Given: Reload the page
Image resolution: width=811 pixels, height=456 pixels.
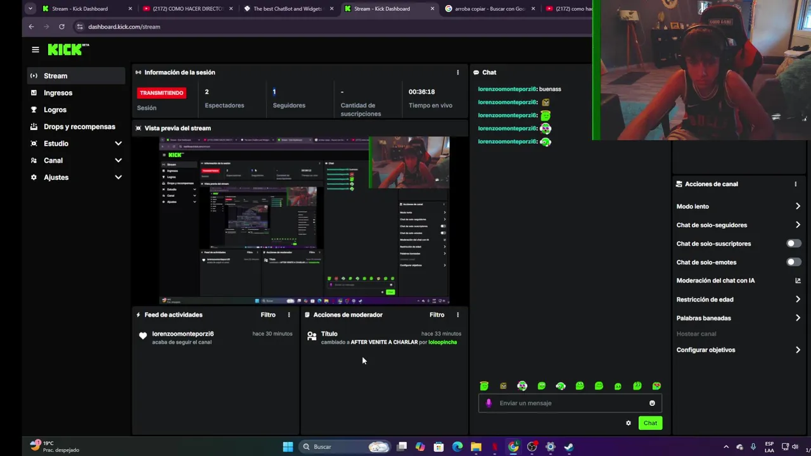Looking at the screenshot, I should [x=61, y=27].
